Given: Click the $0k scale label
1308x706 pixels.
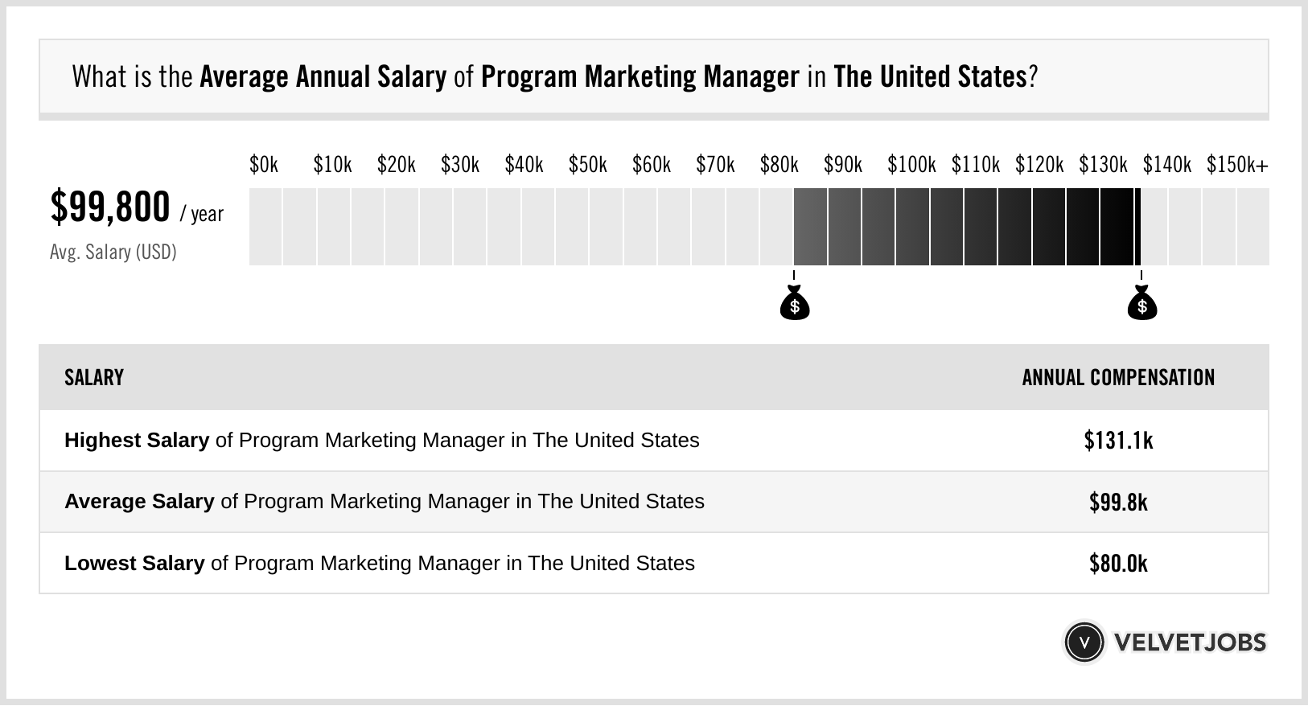Looking at the screenshot, I should point(264,165).
